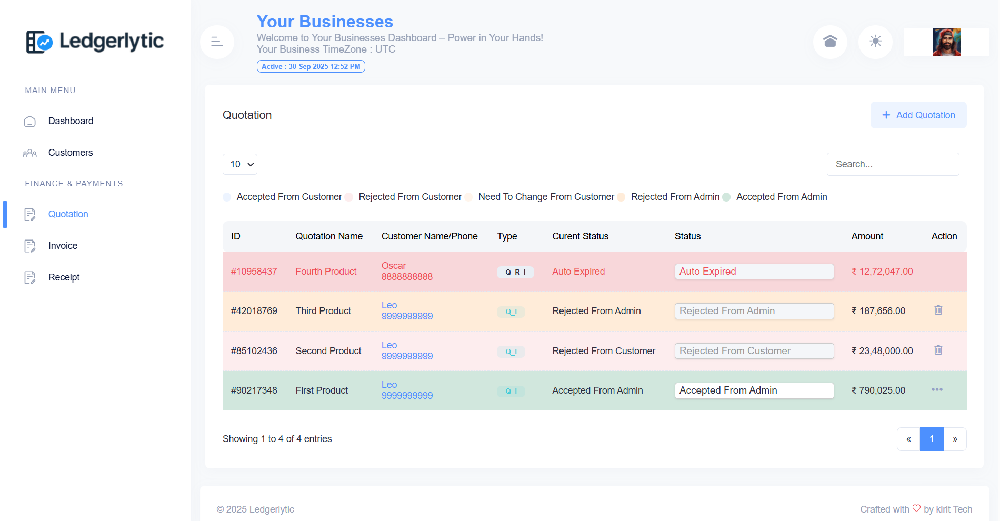Click the Accepted From Admin green legend dot

click(726, 197)
